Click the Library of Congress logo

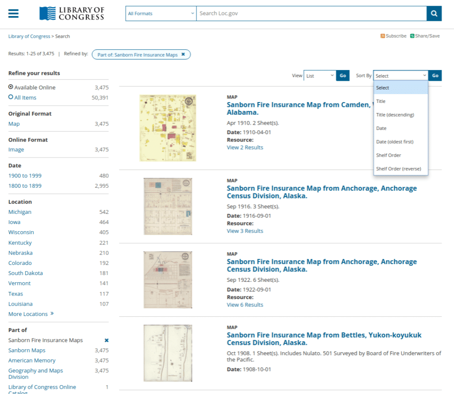tap(71, 13)
